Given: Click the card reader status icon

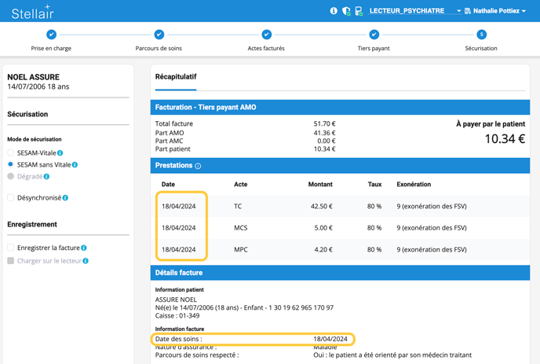Looking at the screenshot, I should pyautogui.click(x=359, y=11).
